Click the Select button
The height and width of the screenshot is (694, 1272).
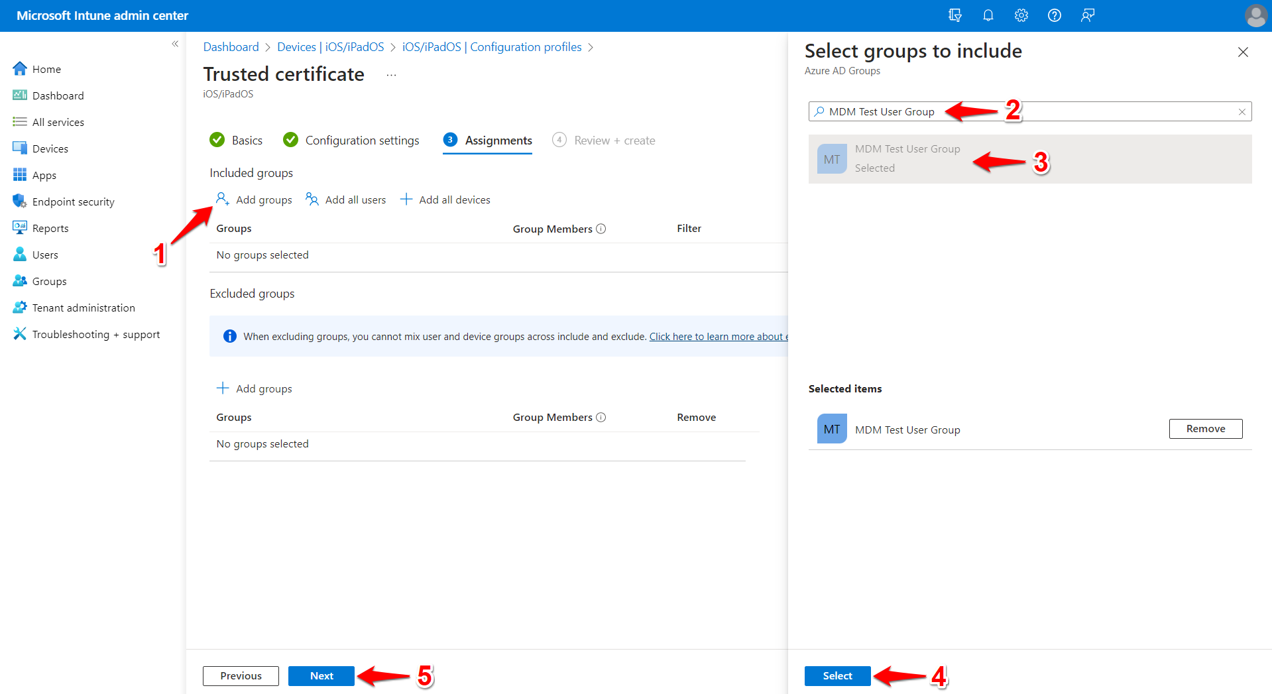point(837,675)
